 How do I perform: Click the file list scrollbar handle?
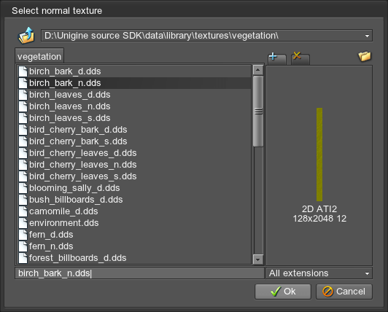(x=258, y=112)
